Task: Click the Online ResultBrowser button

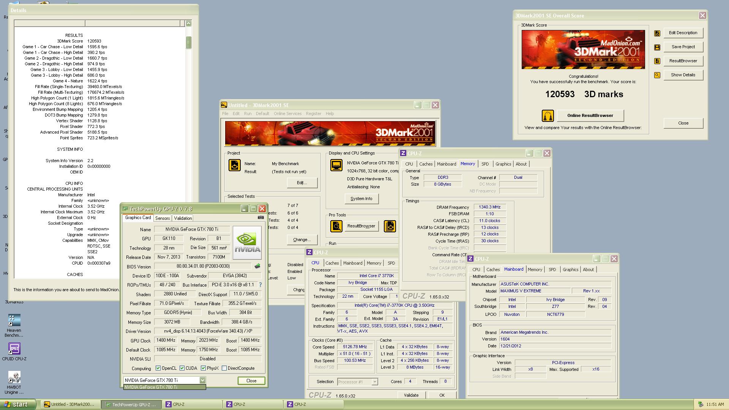Action: pos(590,115)
